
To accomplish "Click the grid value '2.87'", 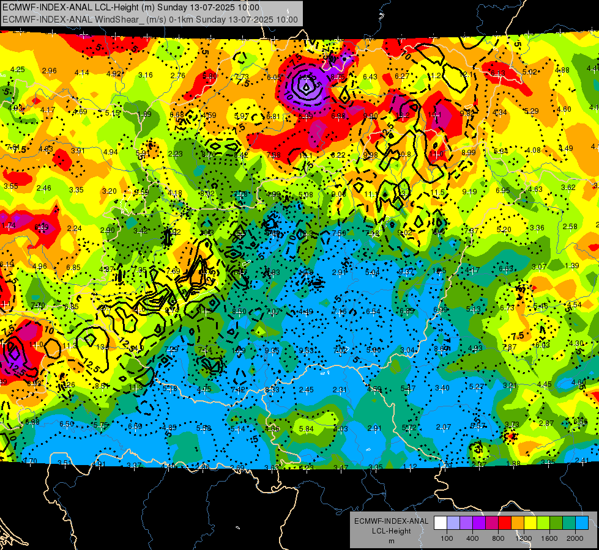I will [x=546, y=423].
